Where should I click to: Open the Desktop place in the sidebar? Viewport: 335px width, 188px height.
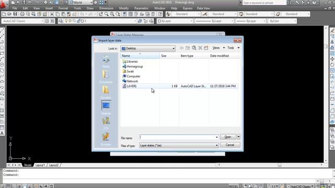(106, 108)
